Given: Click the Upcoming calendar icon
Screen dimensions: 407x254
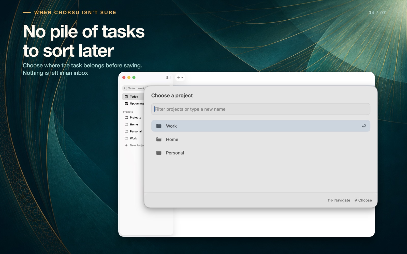Looking at the screenshot, I should point(126,103).
